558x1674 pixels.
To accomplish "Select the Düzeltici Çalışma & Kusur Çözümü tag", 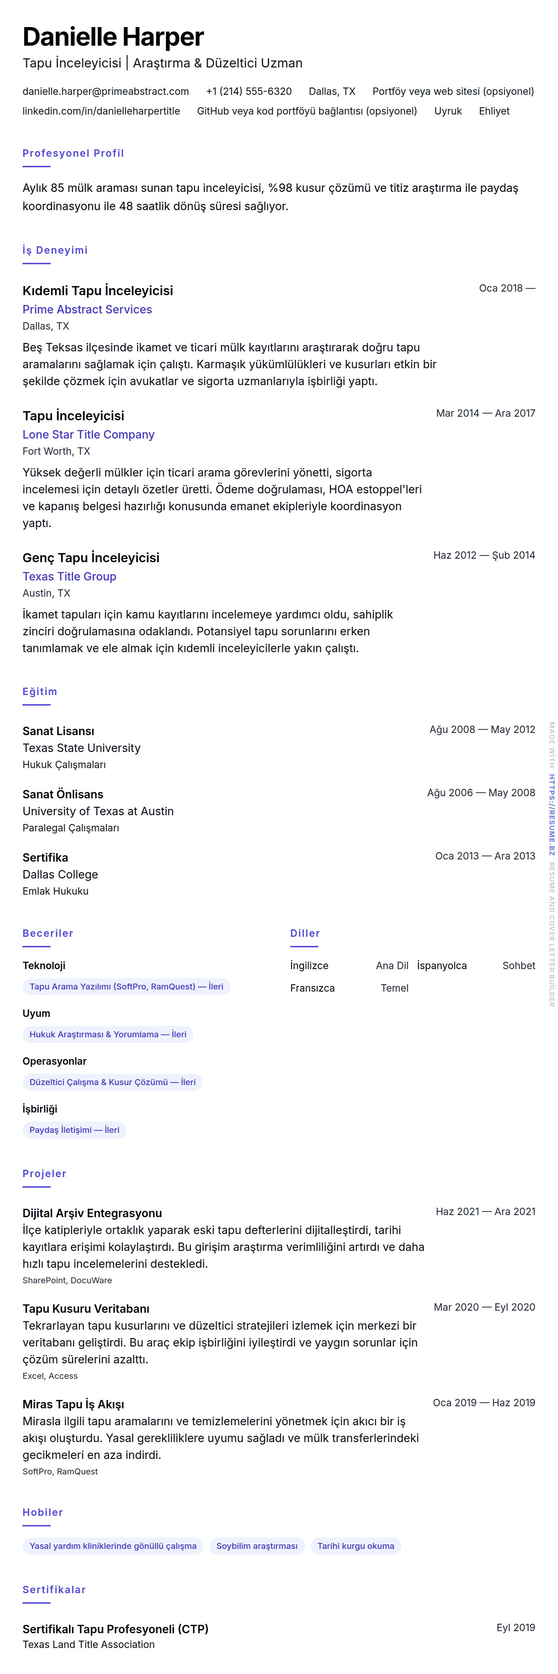I will pyautogui.click(x=112, y=1082).
